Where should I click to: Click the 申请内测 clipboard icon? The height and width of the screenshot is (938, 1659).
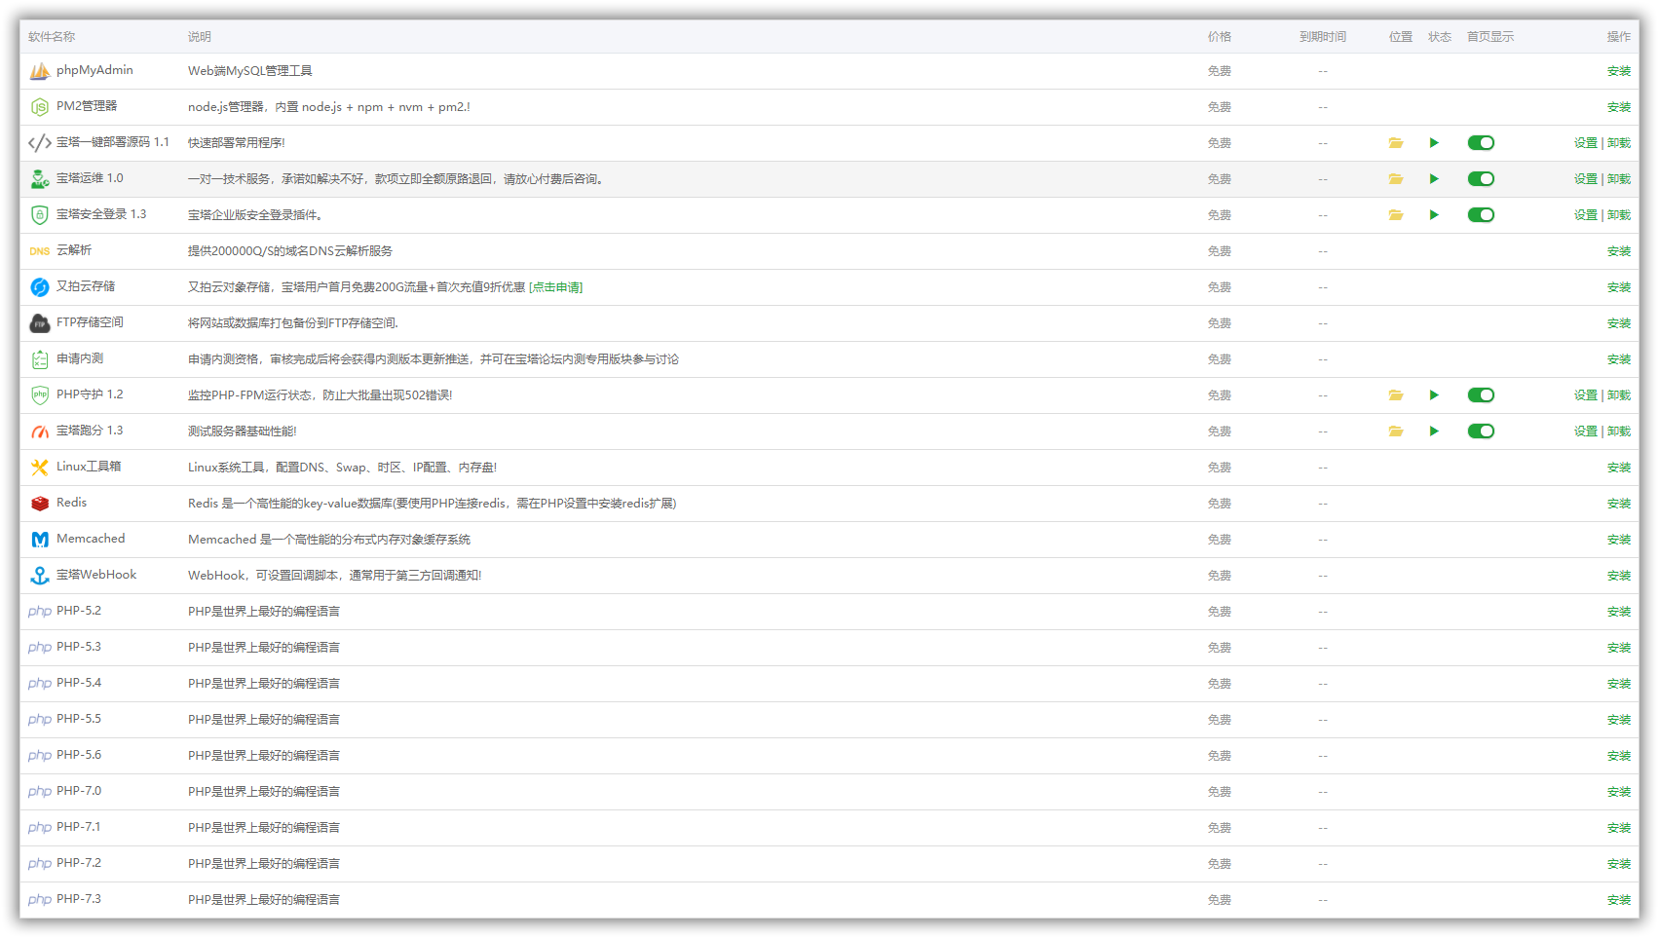click(x=40, y=359)
